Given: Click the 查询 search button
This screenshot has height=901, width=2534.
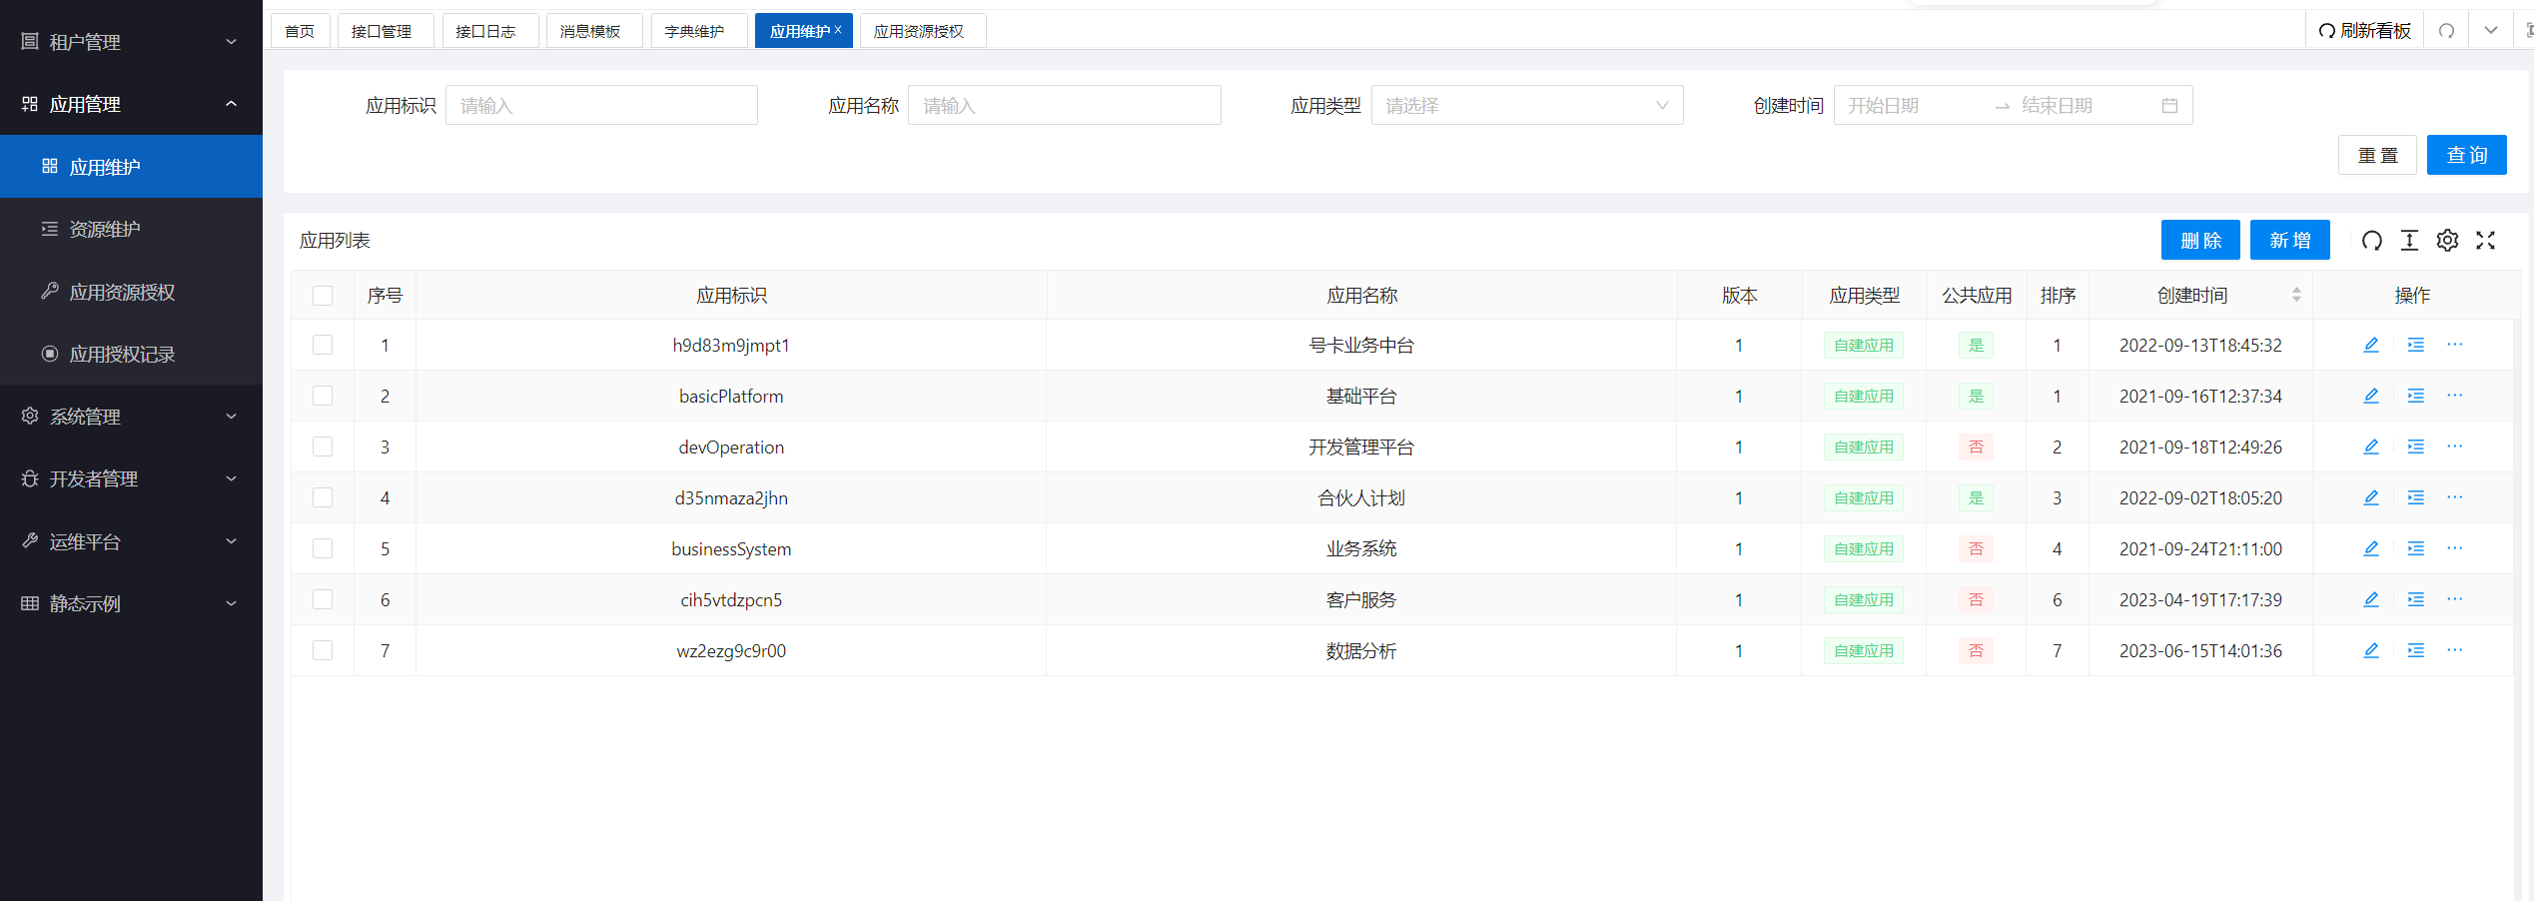Looking at the screenshot, I should tap(2467, 155).
